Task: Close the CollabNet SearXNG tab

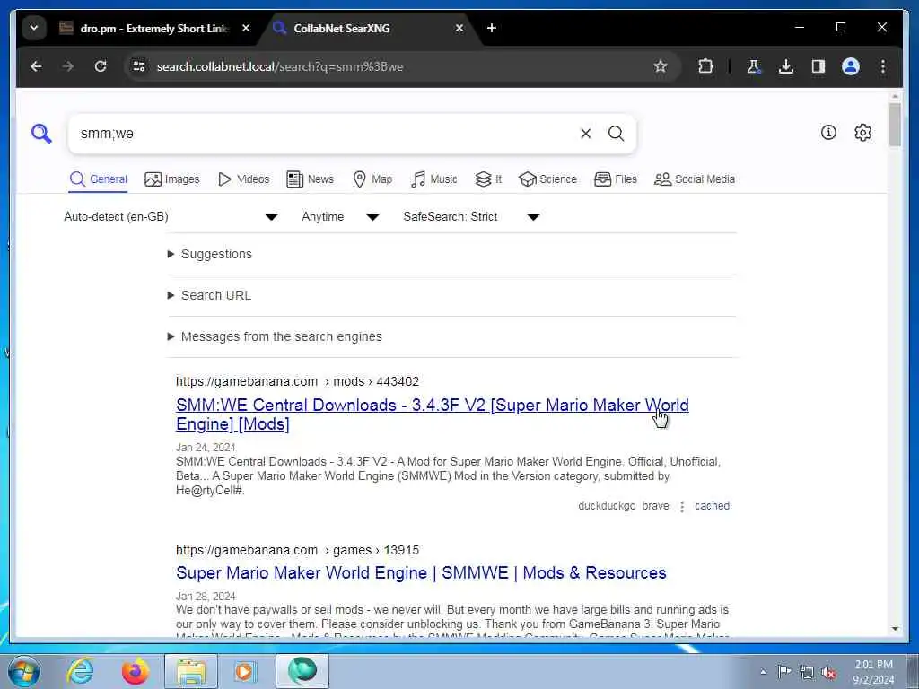Action: (x=459, y=28)
